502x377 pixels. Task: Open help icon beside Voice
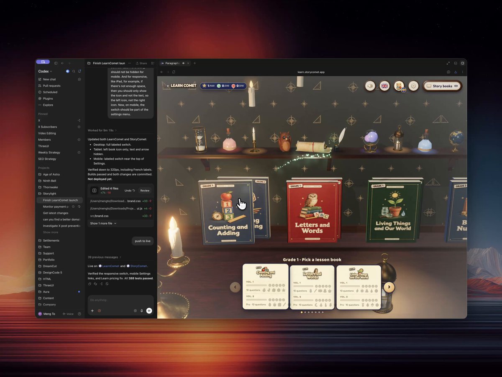pos(79,314)
